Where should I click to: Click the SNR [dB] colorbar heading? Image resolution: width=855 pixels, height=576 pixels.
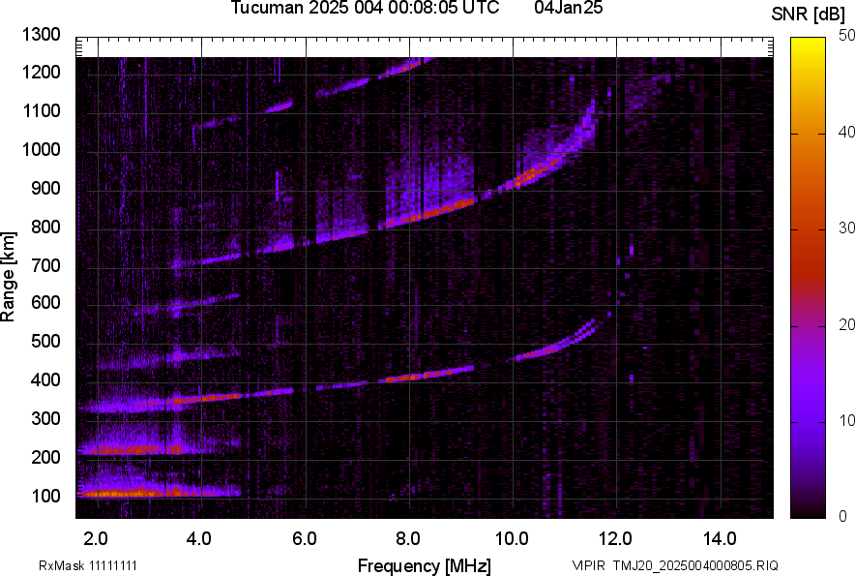809,14
